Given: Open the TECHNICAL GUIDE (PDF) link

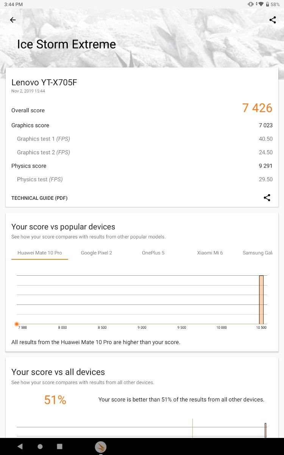Looking at the screenshot, I should 39,198.
